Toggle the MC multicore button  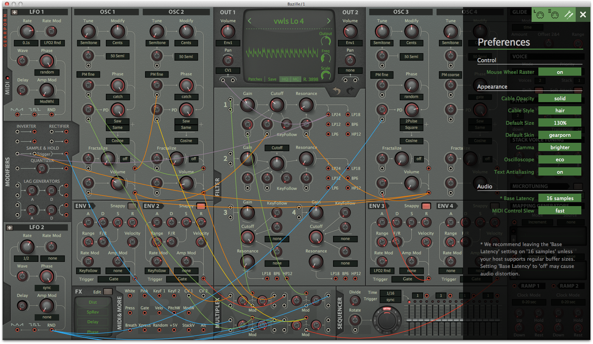pos(296,79)
